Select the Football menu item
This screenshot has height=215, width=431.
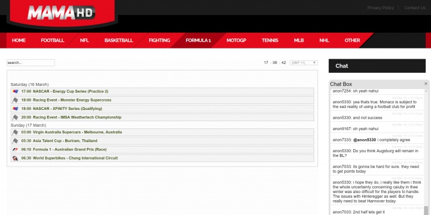53,41
